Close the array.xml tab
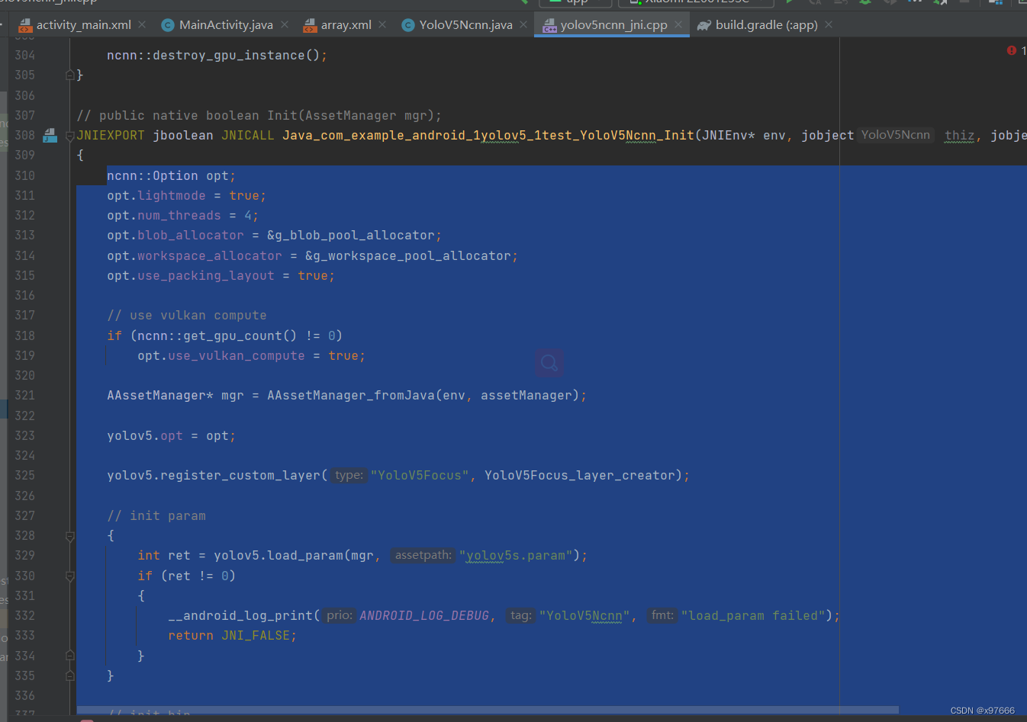Screen dimensions: 1027x722 382,25
